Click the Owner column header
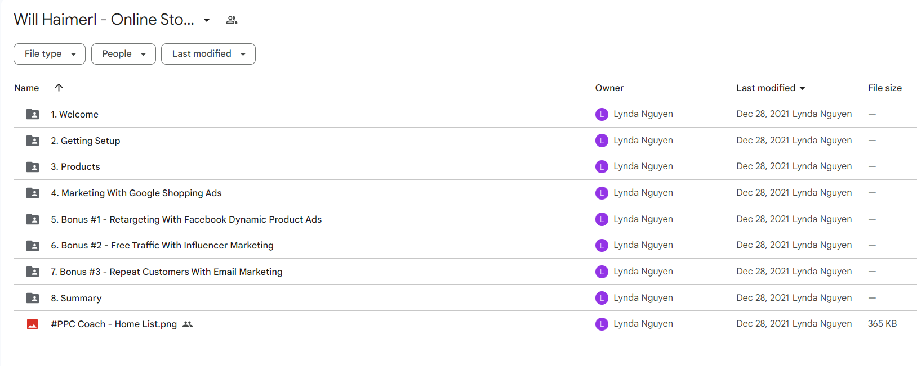The width and height of the screenshot is (917, 366). [x=609, y=88]
